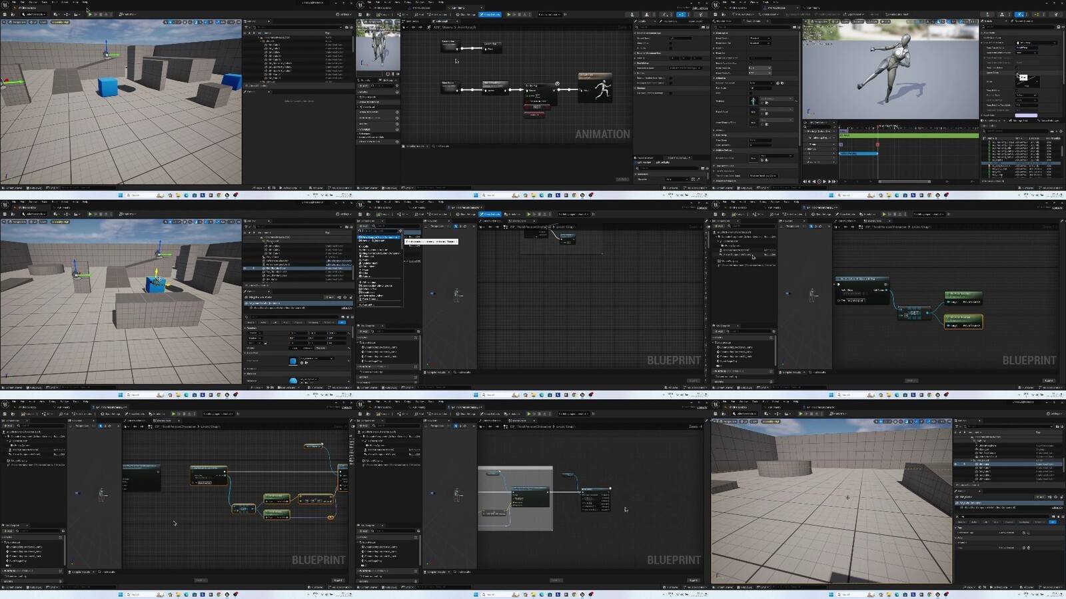This screenshot has height=599, width=1066.
Task: Click lavender color swatch in kicking-mannequin Details panel
Action: pos(1026,115)
